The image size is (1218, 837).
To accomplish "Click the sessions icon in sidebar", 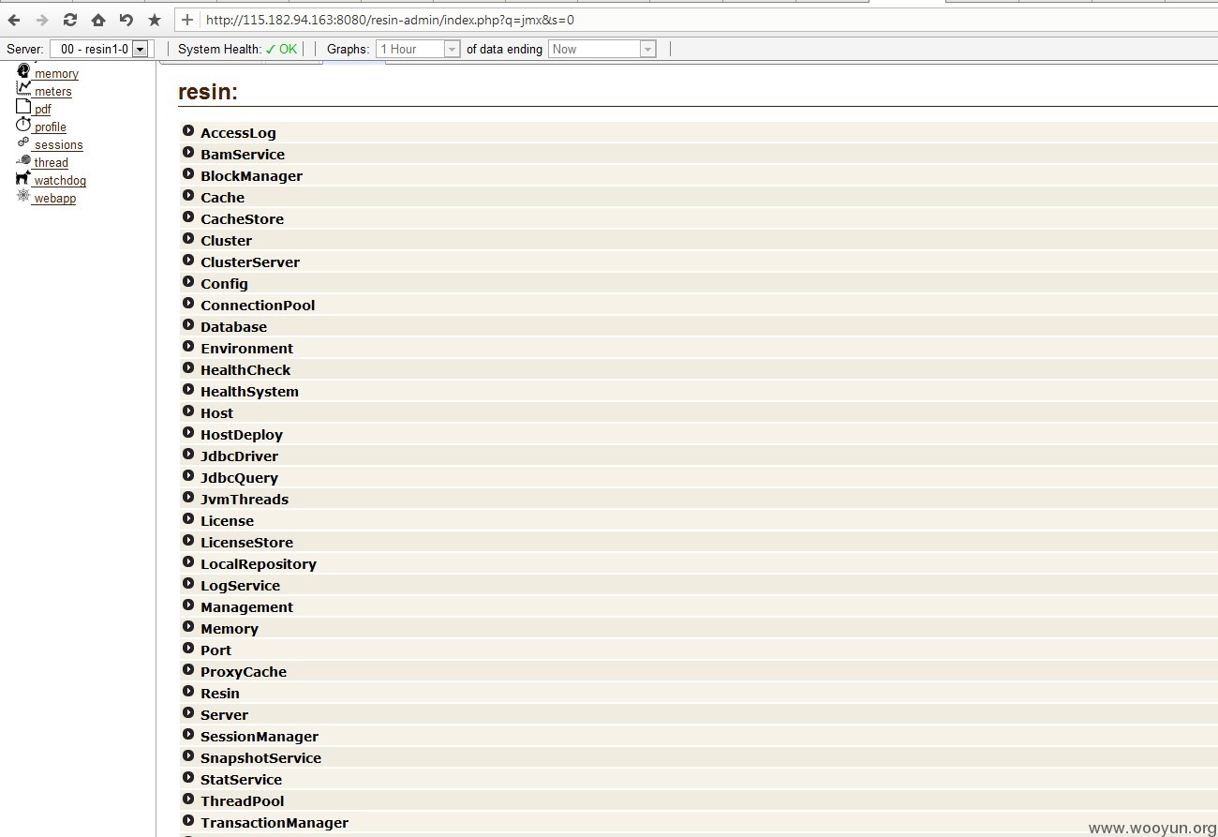I will coord(23,142).
